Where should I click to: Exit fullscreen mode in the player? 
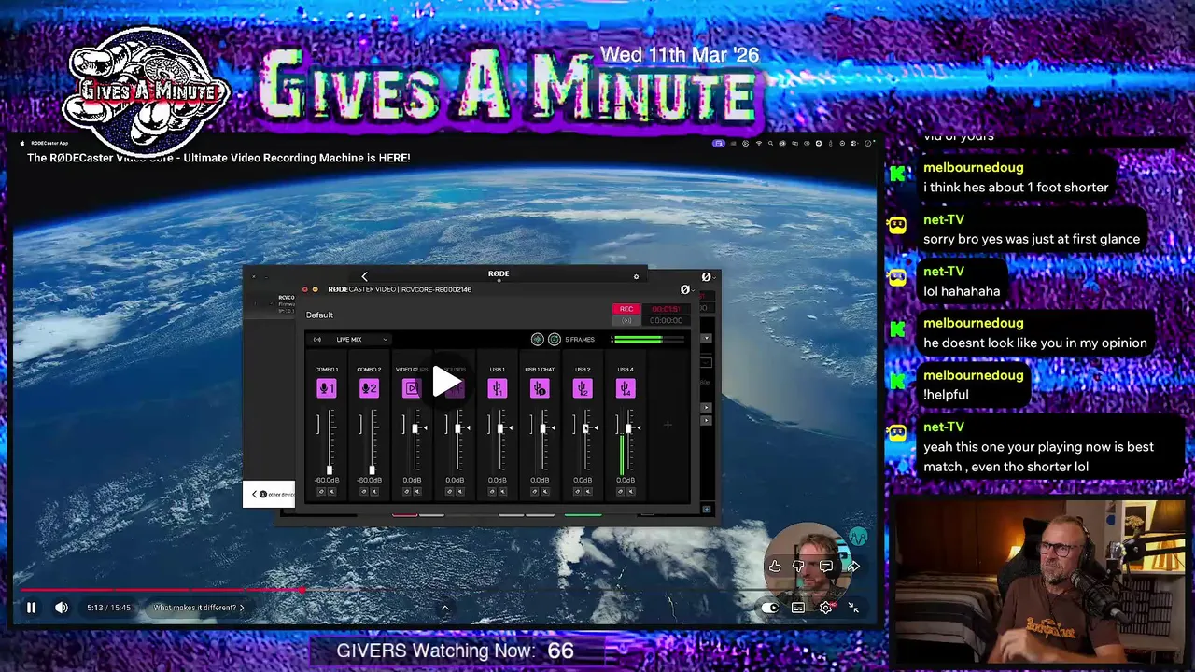click(x=853, y=608)
